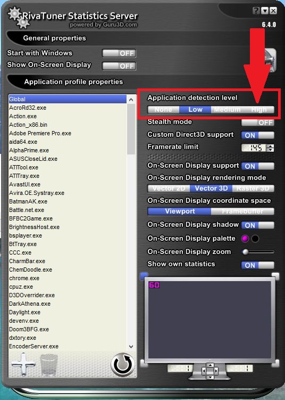Toggle Custom Direct3D support switch

pyautogui.click(x=258, y=135)
